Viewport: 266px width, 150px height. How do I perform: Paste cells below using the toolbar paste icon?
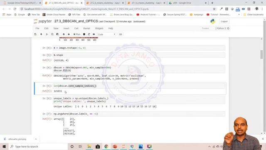(x=57, y=34)
